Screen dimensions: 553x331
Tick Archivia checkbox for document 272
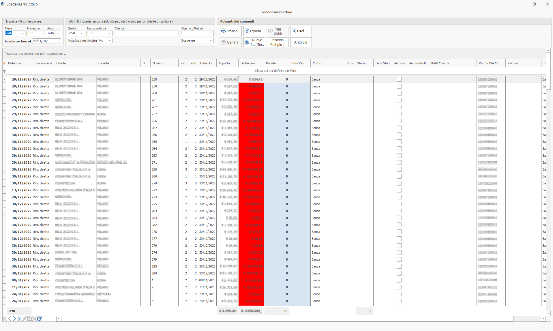click(399, 190)
